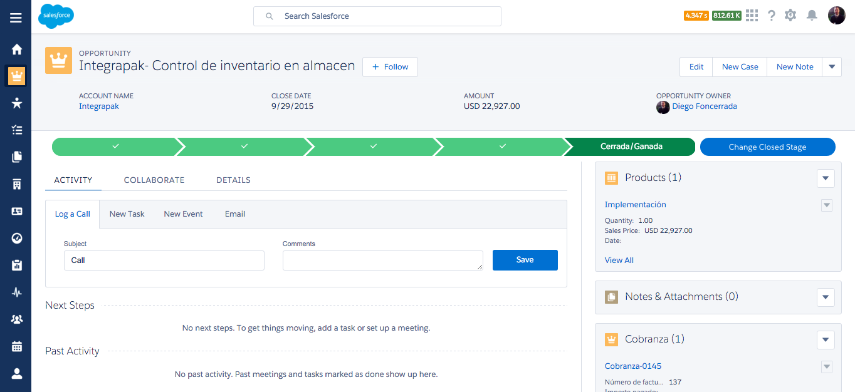Screen dimensions: 855x392
Task: Open the Setup gear icon
Action: [790, 15]
